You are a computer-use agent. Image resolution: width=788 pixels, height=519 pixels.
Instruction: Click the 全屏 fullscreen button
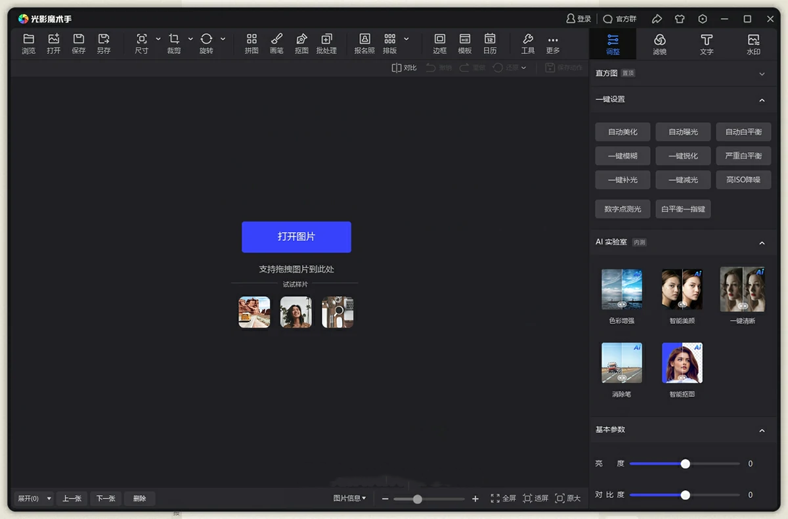[x=504, y=499]
